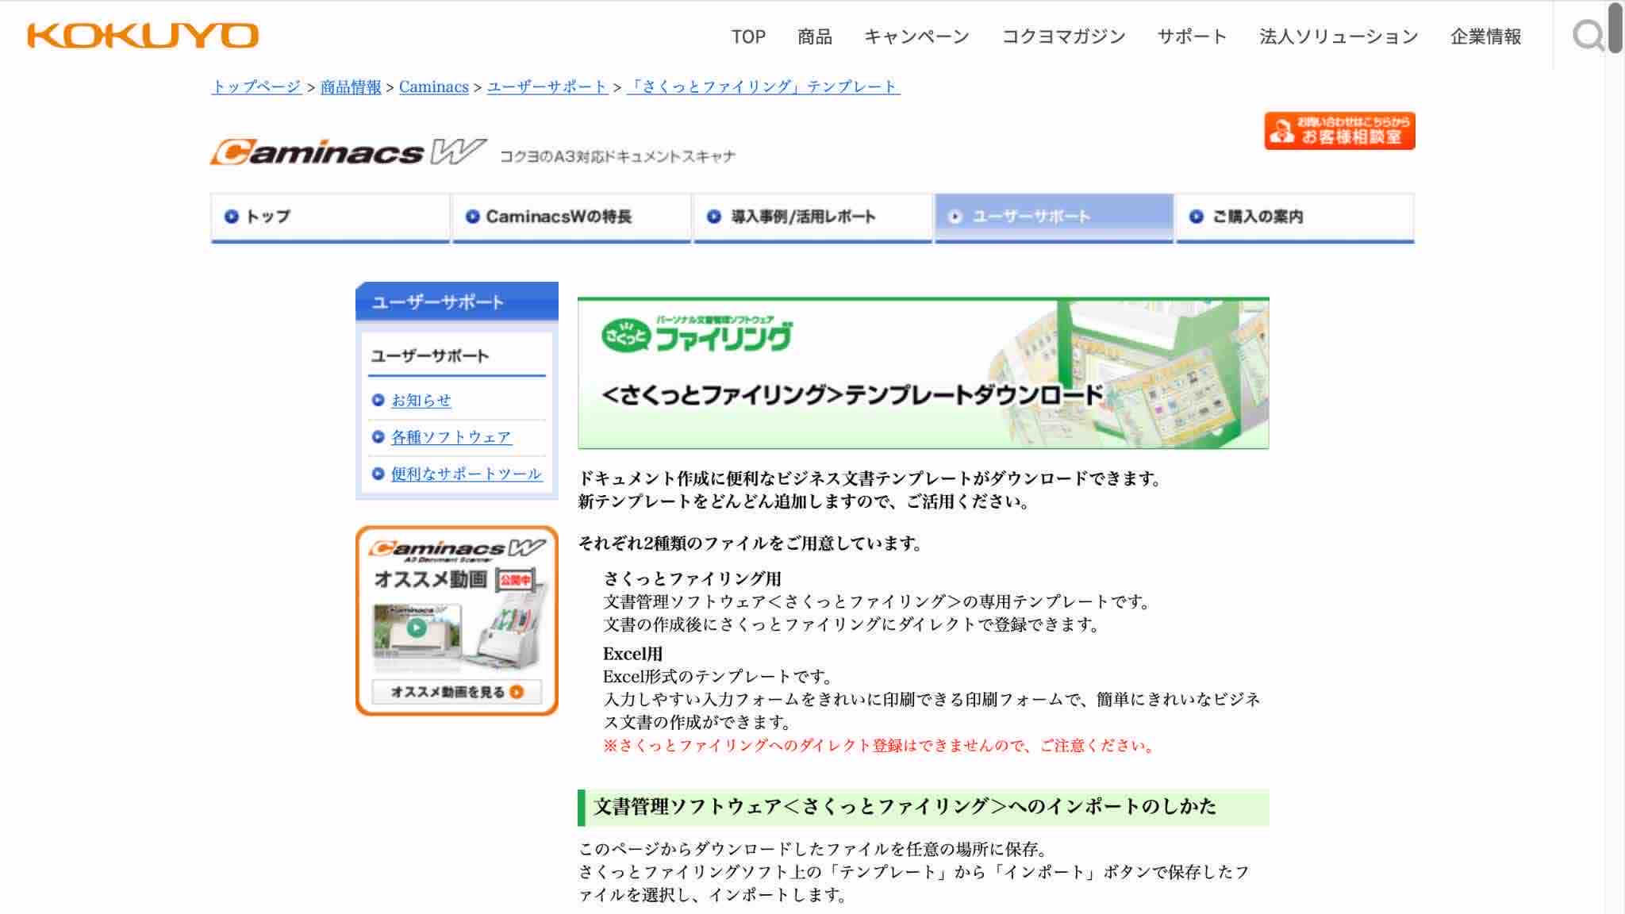
Task: Click the bullet icon beside 便利なサポートツール
Action: [378, 474]
